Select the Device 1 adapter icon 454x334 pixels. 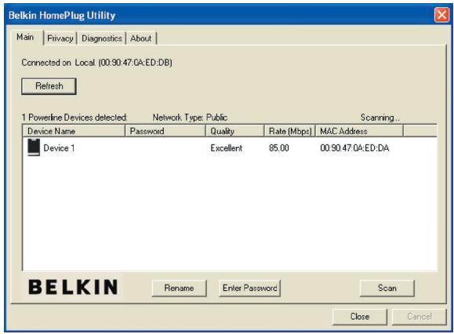(x=34, y=147)
